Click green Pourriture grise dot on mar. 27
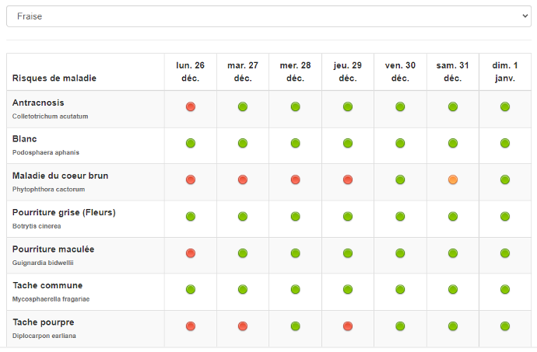 pyautogui.click(x=243, y=216)
